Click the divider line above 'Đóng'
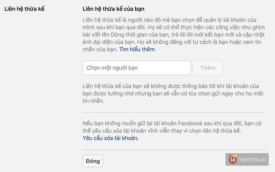The width and height of the screenshot is (275, 172). 174,150
